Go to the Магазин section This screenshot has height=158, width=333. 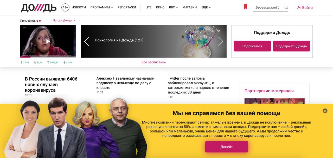click(x=190, y=8)
